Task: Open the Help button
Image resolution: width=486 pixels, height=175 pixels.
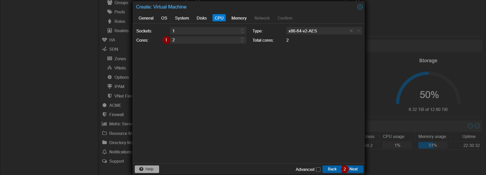Action: tap(147, 169)
